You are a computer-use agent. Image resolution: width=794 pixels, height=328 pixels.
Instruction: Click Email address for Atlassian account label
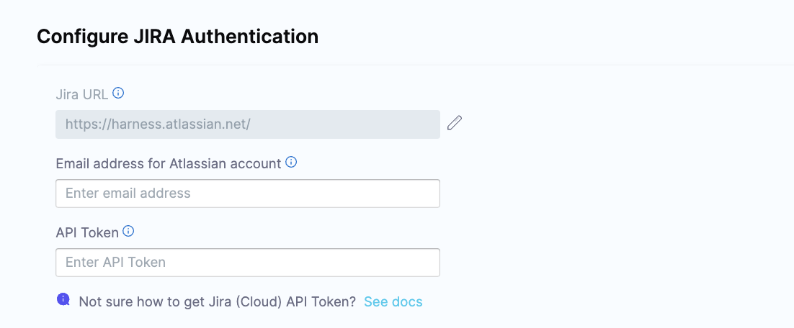168,163
